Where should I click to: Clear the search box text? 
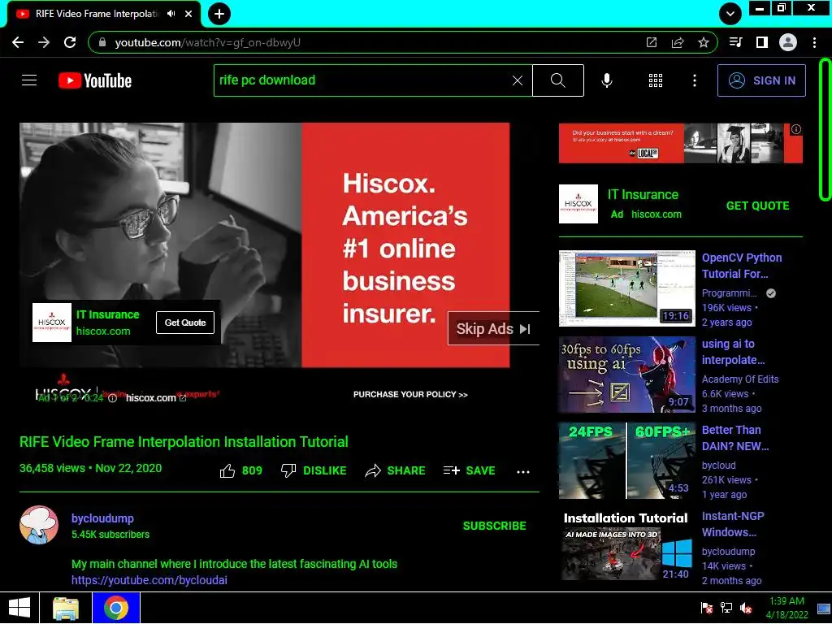pos(518,80)
